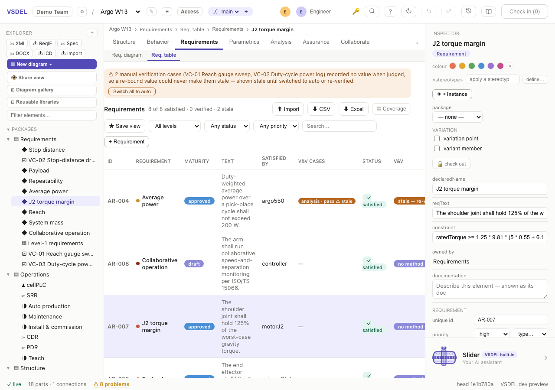Open the search magnifier in top bar
Viewport: 555px width, 390px height.
tap(372, 11)
